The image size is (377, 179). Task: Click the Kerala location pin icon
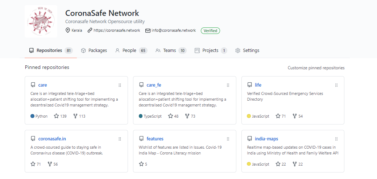click(x=68, y=30)
